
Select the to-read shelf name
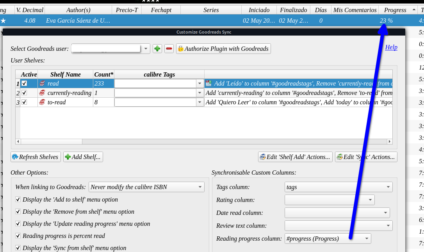(x=57, y=102)
